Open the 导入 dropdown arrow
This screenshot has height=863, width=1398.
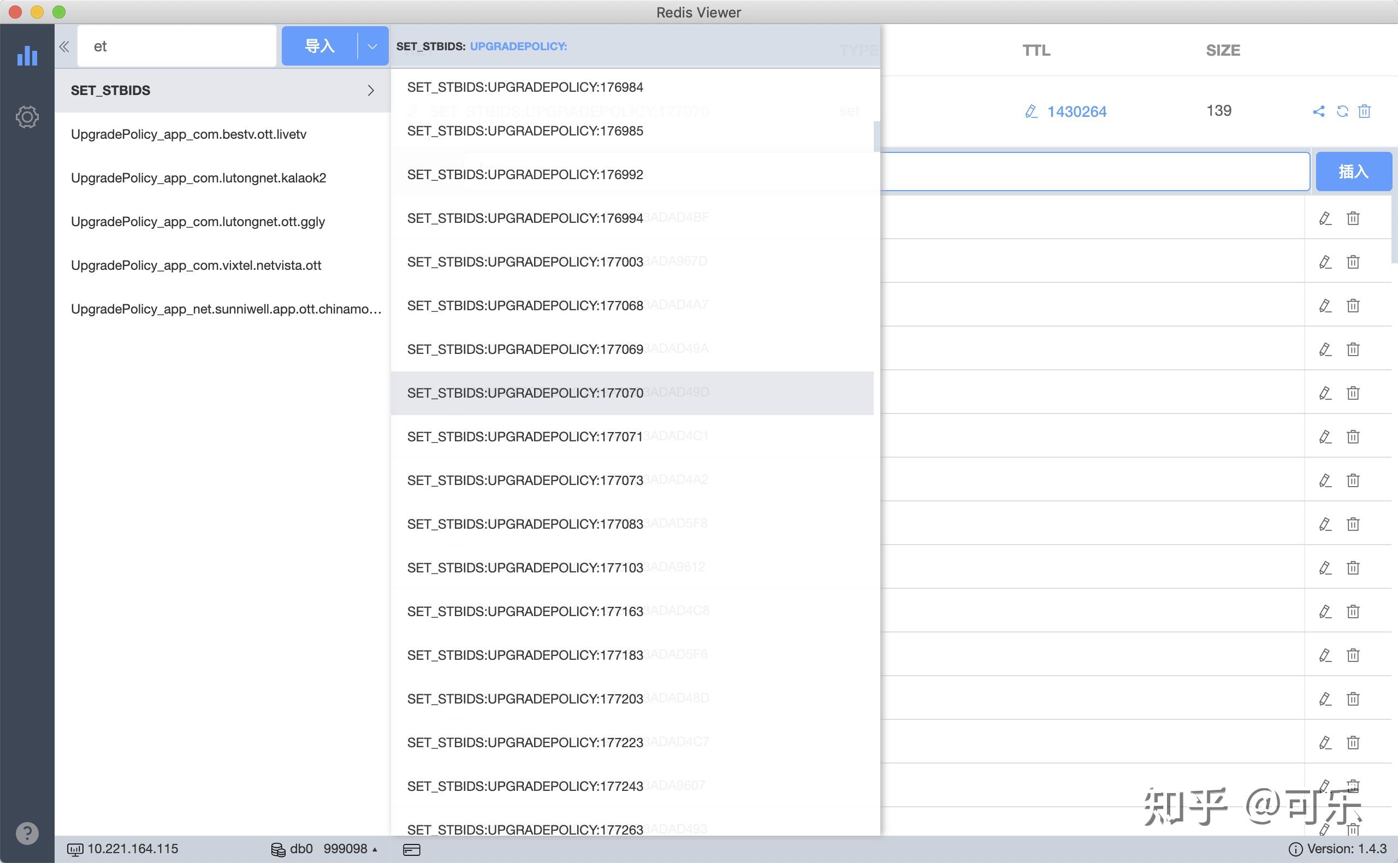click(x=372, y=46)
